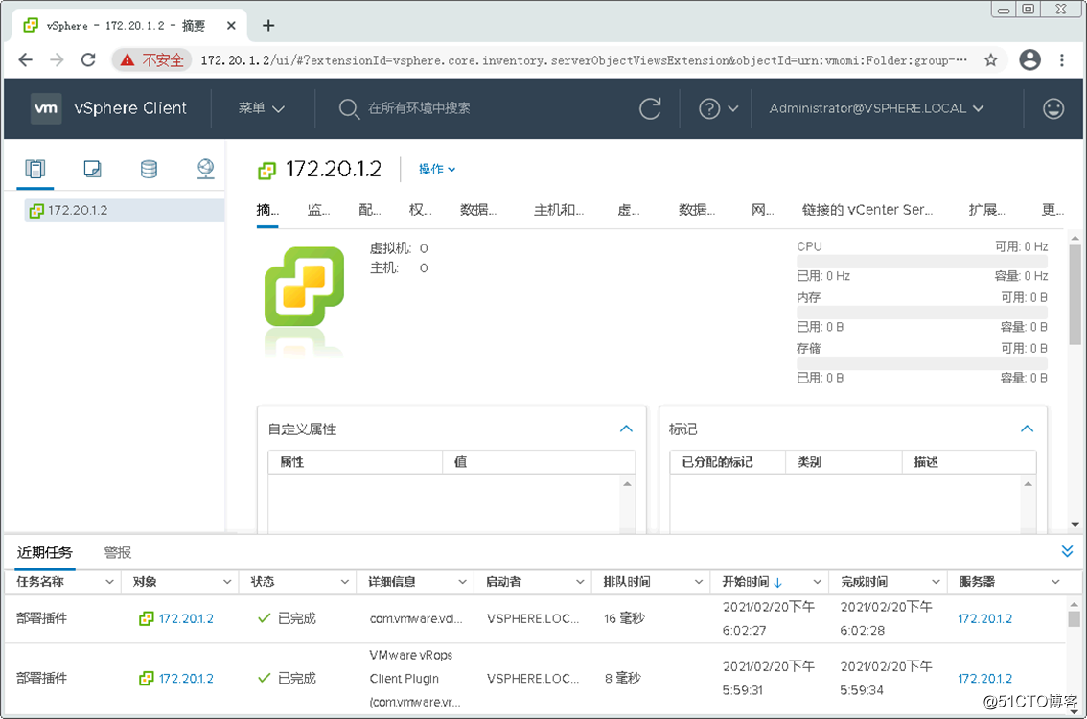Open filter dropdown for 启动者 column

click(x=580, y=582)
